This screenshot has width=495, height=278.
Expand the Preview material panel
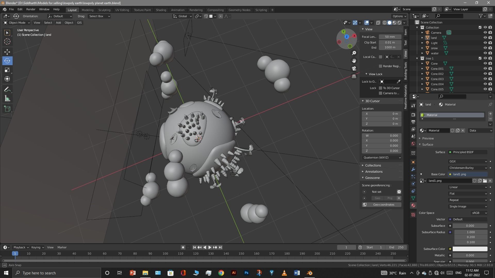point(428,138)
